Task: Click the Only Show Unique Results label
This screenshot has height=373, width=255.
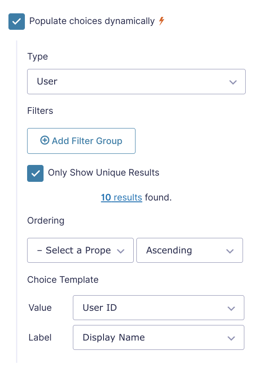Action: [x=104, y=172]
